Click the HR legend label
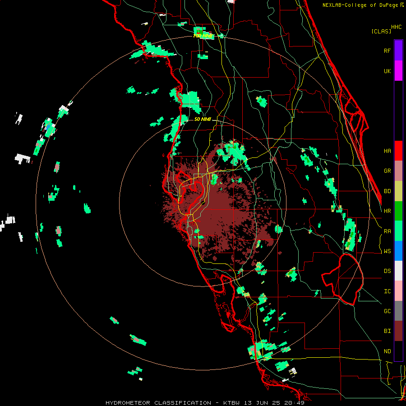The width and height of the screenshot is (406, 406). pos(387,211)
